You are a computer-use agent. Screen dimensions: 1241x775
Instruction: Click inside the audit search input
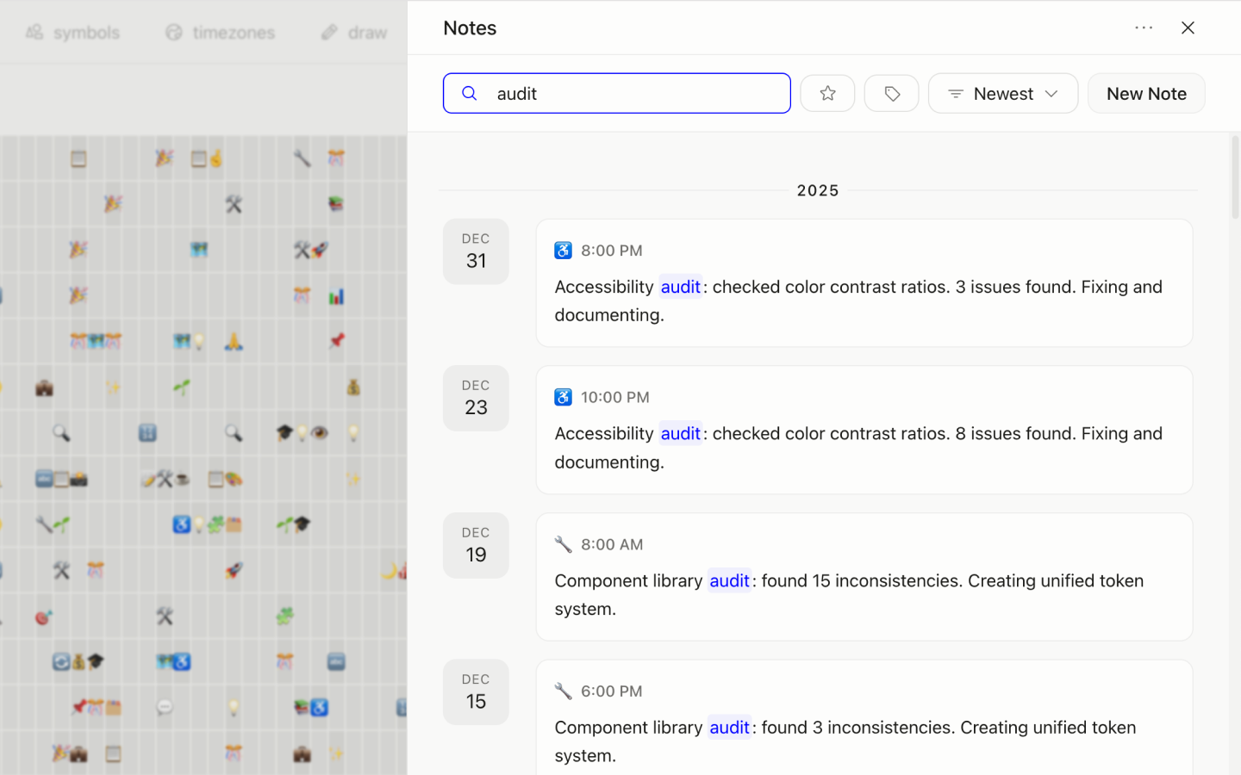coord(616,93)
